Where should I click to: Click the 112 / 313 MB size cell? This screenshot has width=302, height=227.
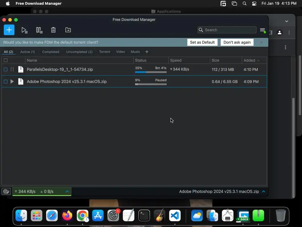[x=223, y=69]
